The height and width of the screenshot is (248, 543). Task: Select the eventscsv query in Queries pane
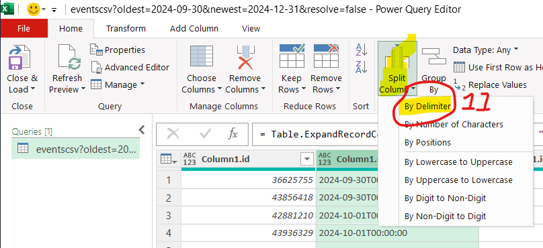point(75,149)
